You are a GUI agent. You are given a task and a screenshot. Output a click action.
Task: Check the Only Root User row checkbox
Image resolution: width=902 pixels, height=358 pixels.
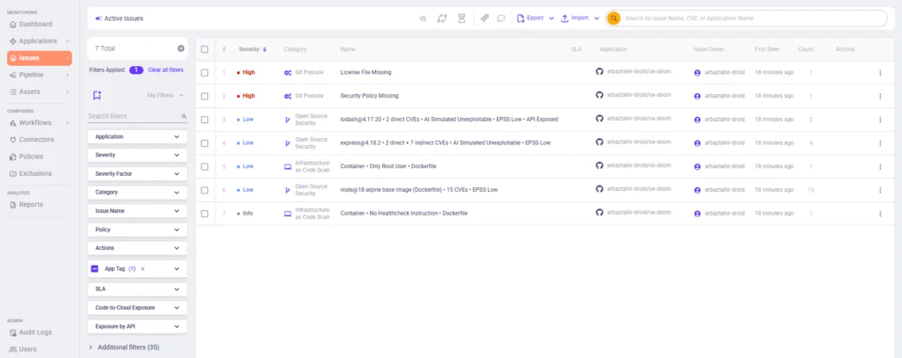click(x=204, y=166)
